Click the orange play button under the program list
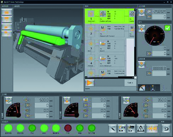This screenshot has width=173, height=137. [x=90, y=83]
